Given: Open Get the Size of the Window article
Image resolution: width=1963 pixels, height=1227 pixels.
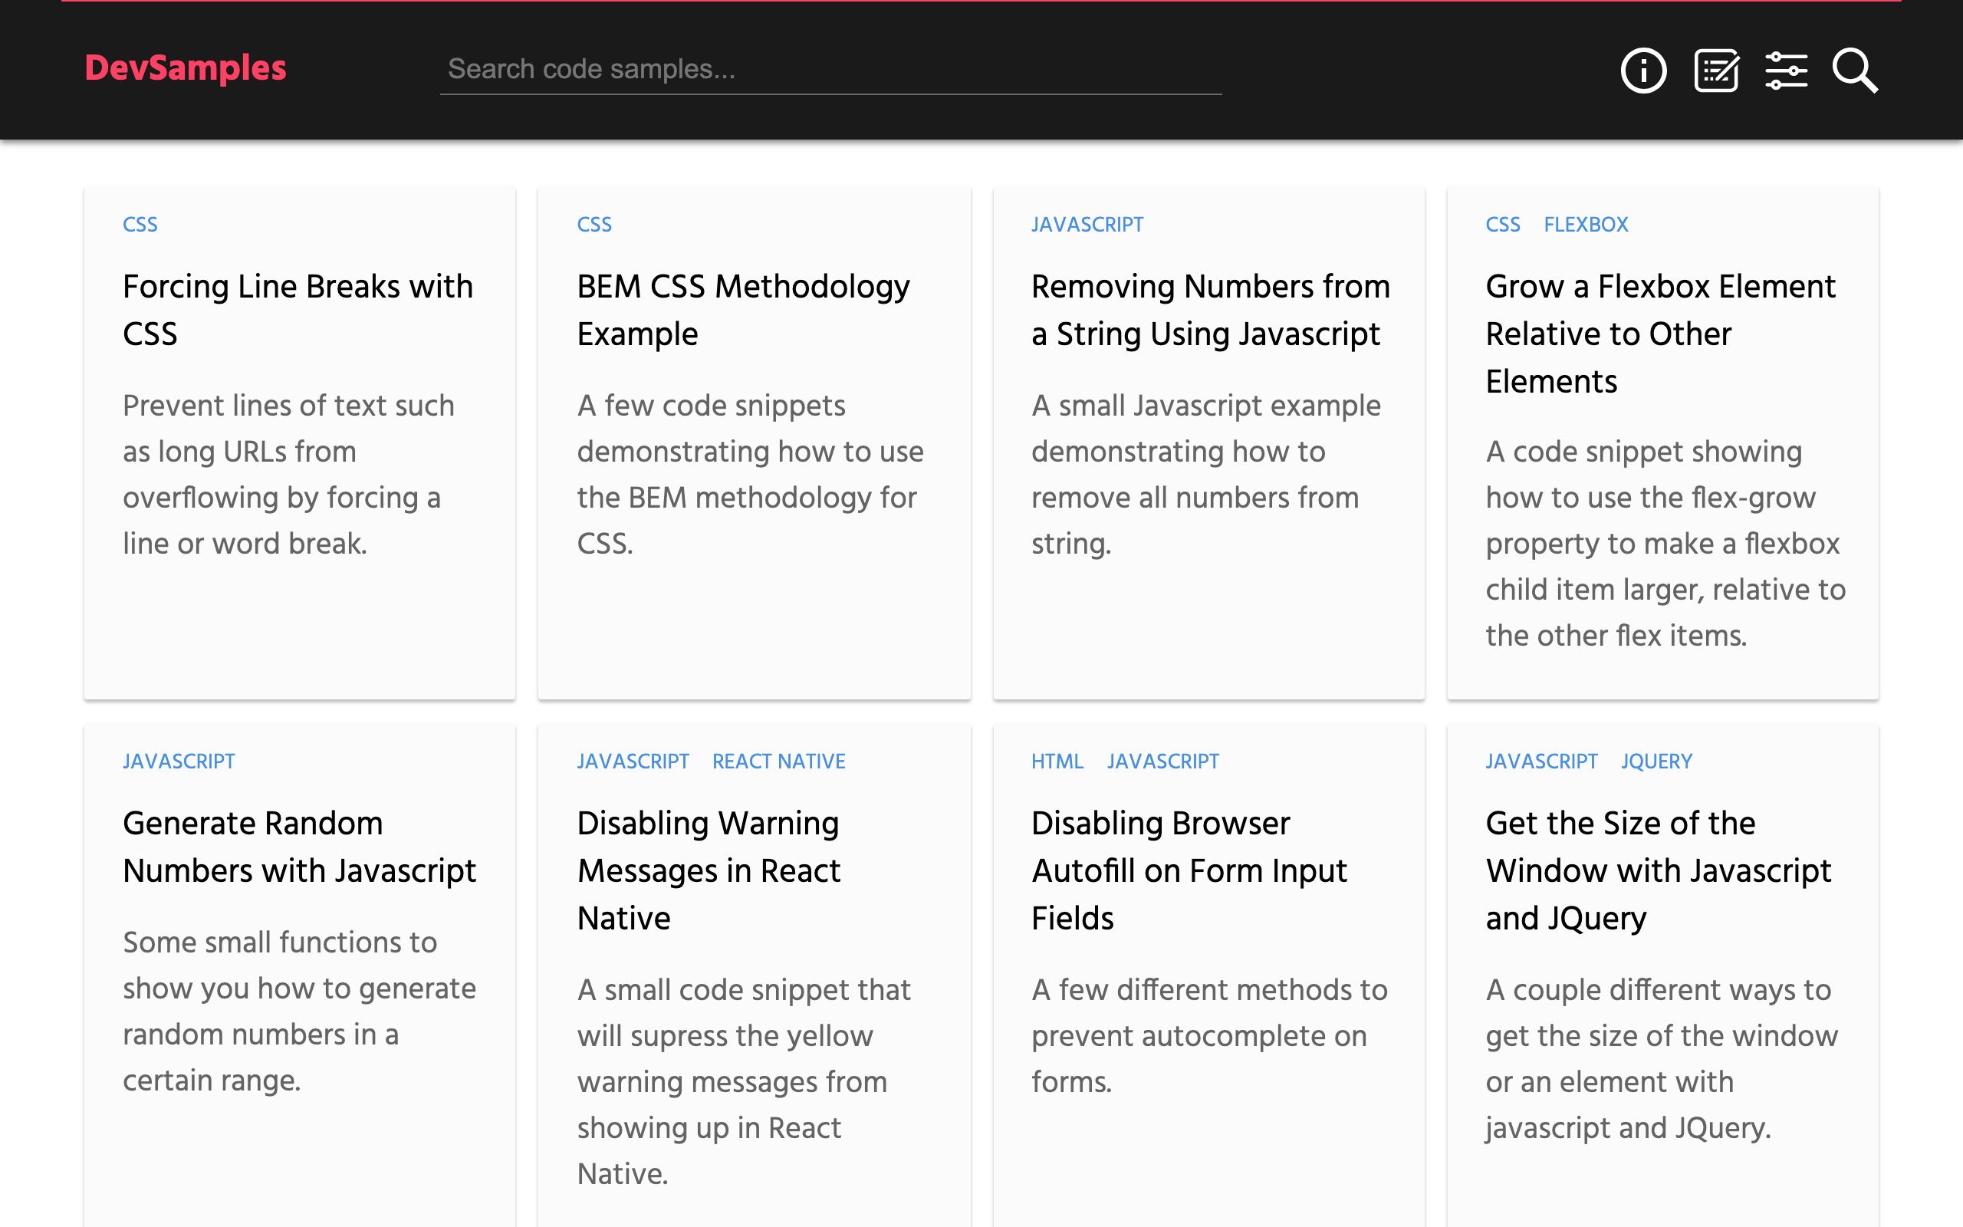Looking at the screenshot, I should tap(1658, 870).
